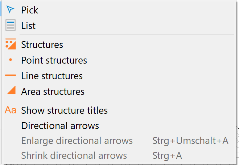Click the orange Structures dots-and-triangle icon
Image resolution: width=239 pixels, height=165 pixels.
click(x=11, y=44)
